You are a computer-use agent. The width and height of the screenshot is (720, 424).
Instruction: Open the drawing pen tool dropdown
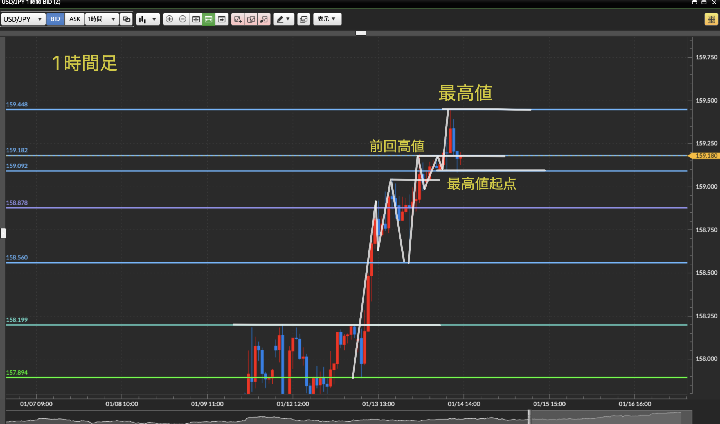[x=283, y=19]
